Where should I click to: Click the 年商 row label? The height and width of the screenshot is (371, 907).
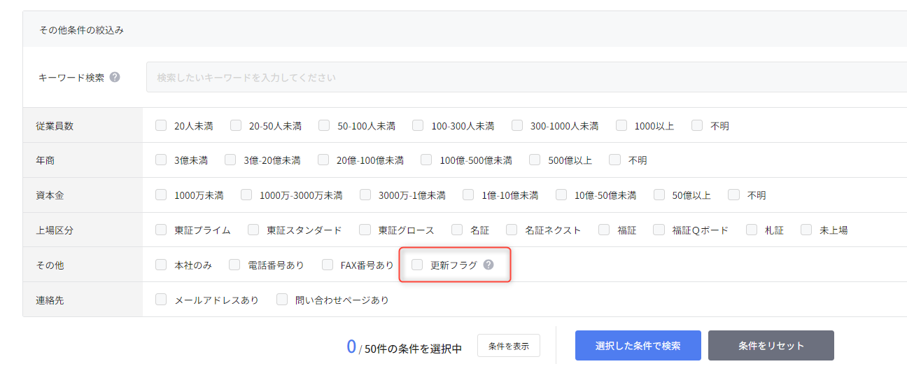[45, 160]
